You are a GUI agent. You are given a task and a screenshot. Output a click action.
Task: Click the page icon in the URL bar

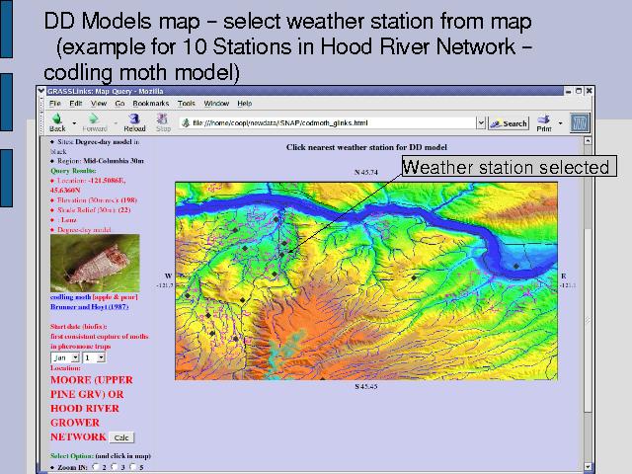click(185, 123)
